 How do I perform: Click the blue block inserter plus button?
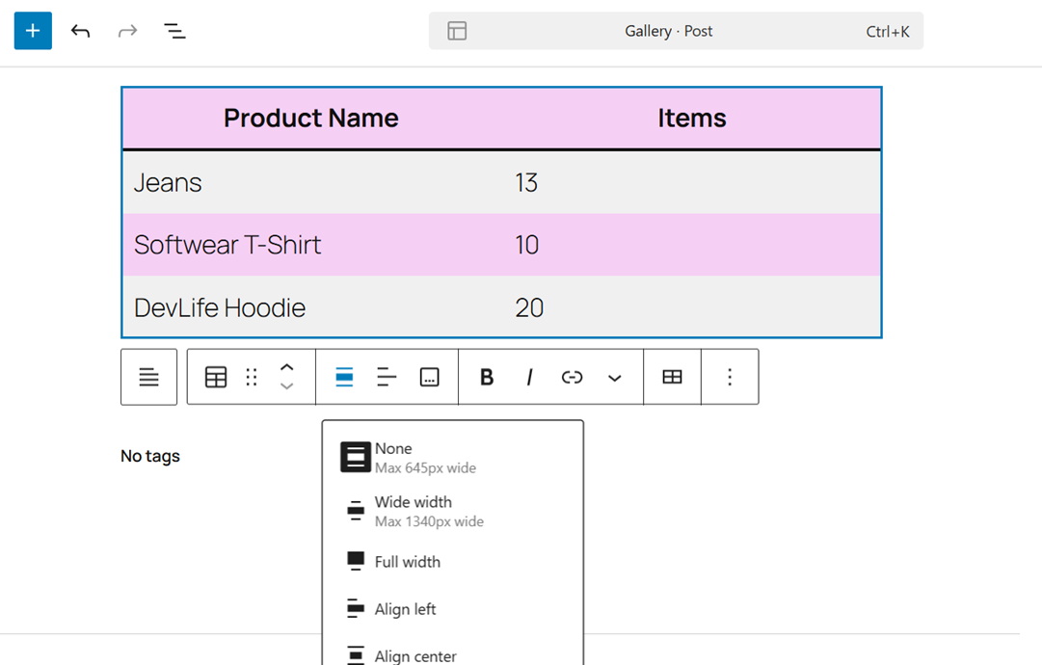coord(33,31)
